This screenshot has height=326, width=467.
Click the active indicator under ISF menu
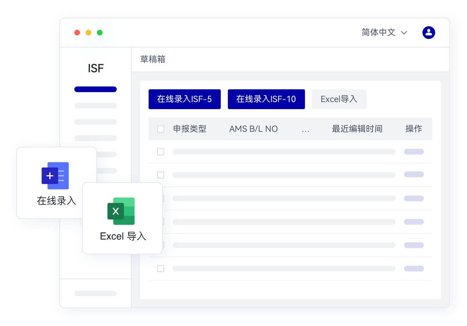pyautogui.click(x=96, y=89)
